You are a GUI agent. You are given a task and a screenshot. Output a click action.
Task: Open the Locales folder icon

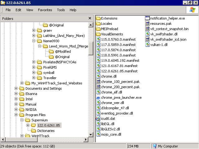[x=98, y=24]
